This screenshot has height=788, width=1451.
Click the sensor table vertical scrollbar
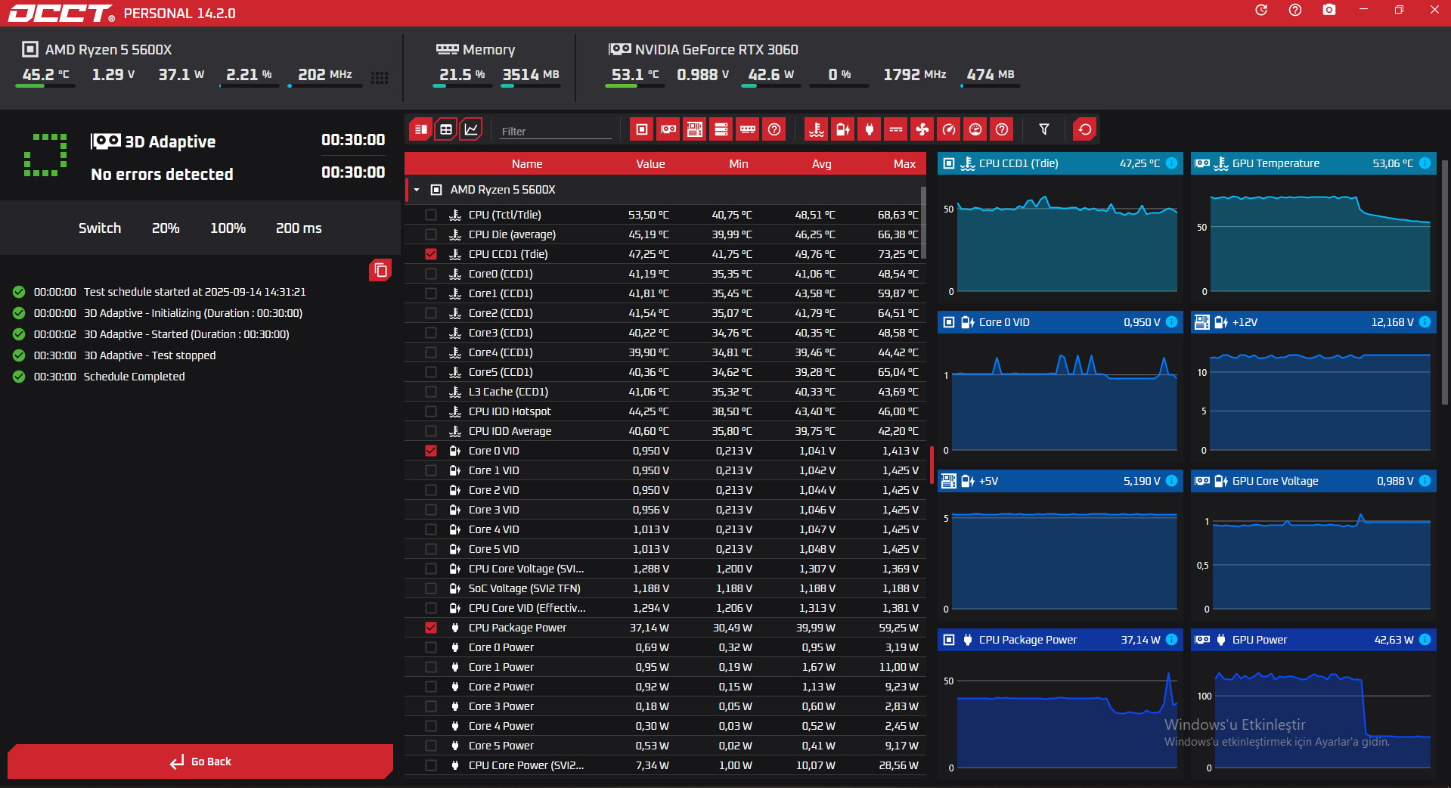(923, 223)
